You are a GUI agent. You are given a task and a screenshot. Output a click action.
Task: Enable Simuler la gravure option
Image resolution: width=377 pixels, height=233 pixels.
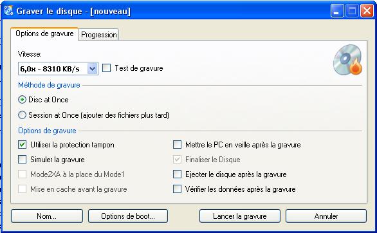(23, 160)
